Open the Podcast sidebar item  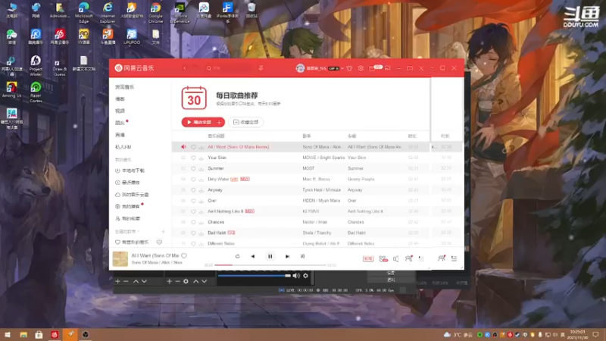click(x=120, y=99)
